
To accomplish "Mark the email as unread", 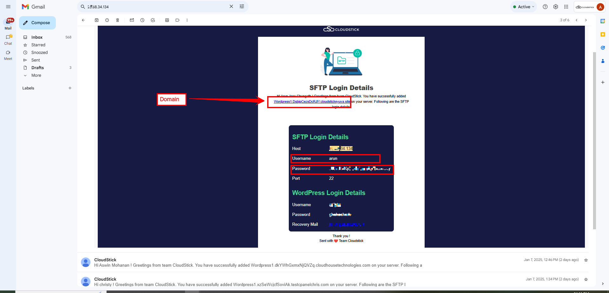I will [x=132, y=20].
